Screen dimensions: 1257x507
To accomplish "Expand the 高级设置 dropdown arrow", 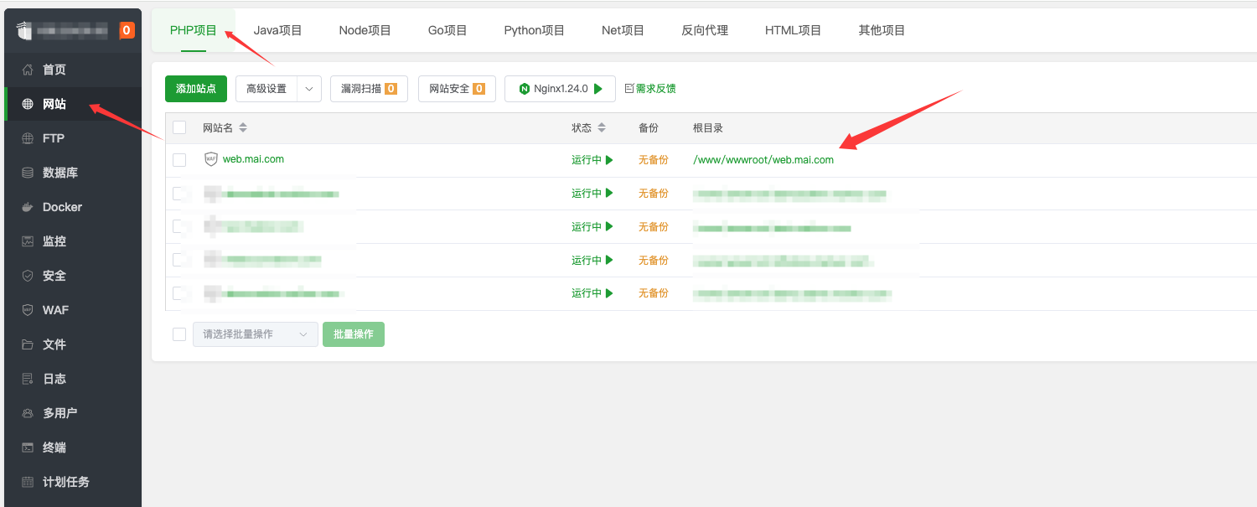I will tap(309, 89).
